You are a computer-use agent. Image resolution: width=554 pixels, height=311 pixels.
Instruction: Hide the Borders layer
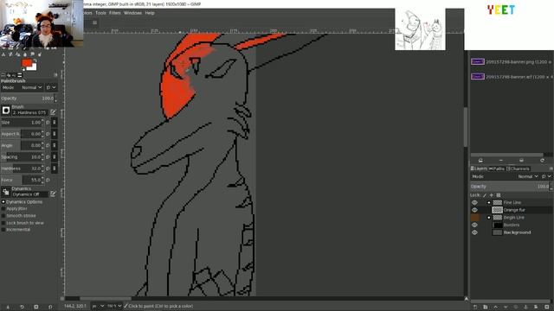click(474, 225)
